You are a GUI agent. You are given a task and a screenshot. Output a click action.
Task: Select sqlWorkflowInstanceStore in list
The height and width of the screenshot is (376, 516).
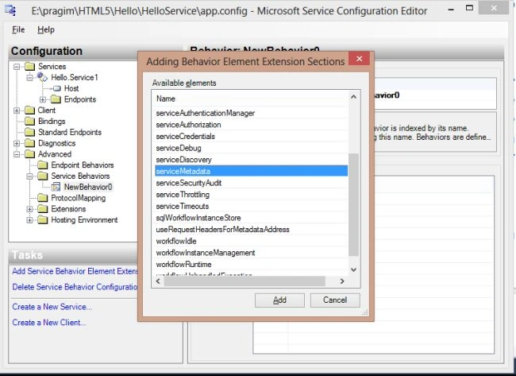point(252,218)
